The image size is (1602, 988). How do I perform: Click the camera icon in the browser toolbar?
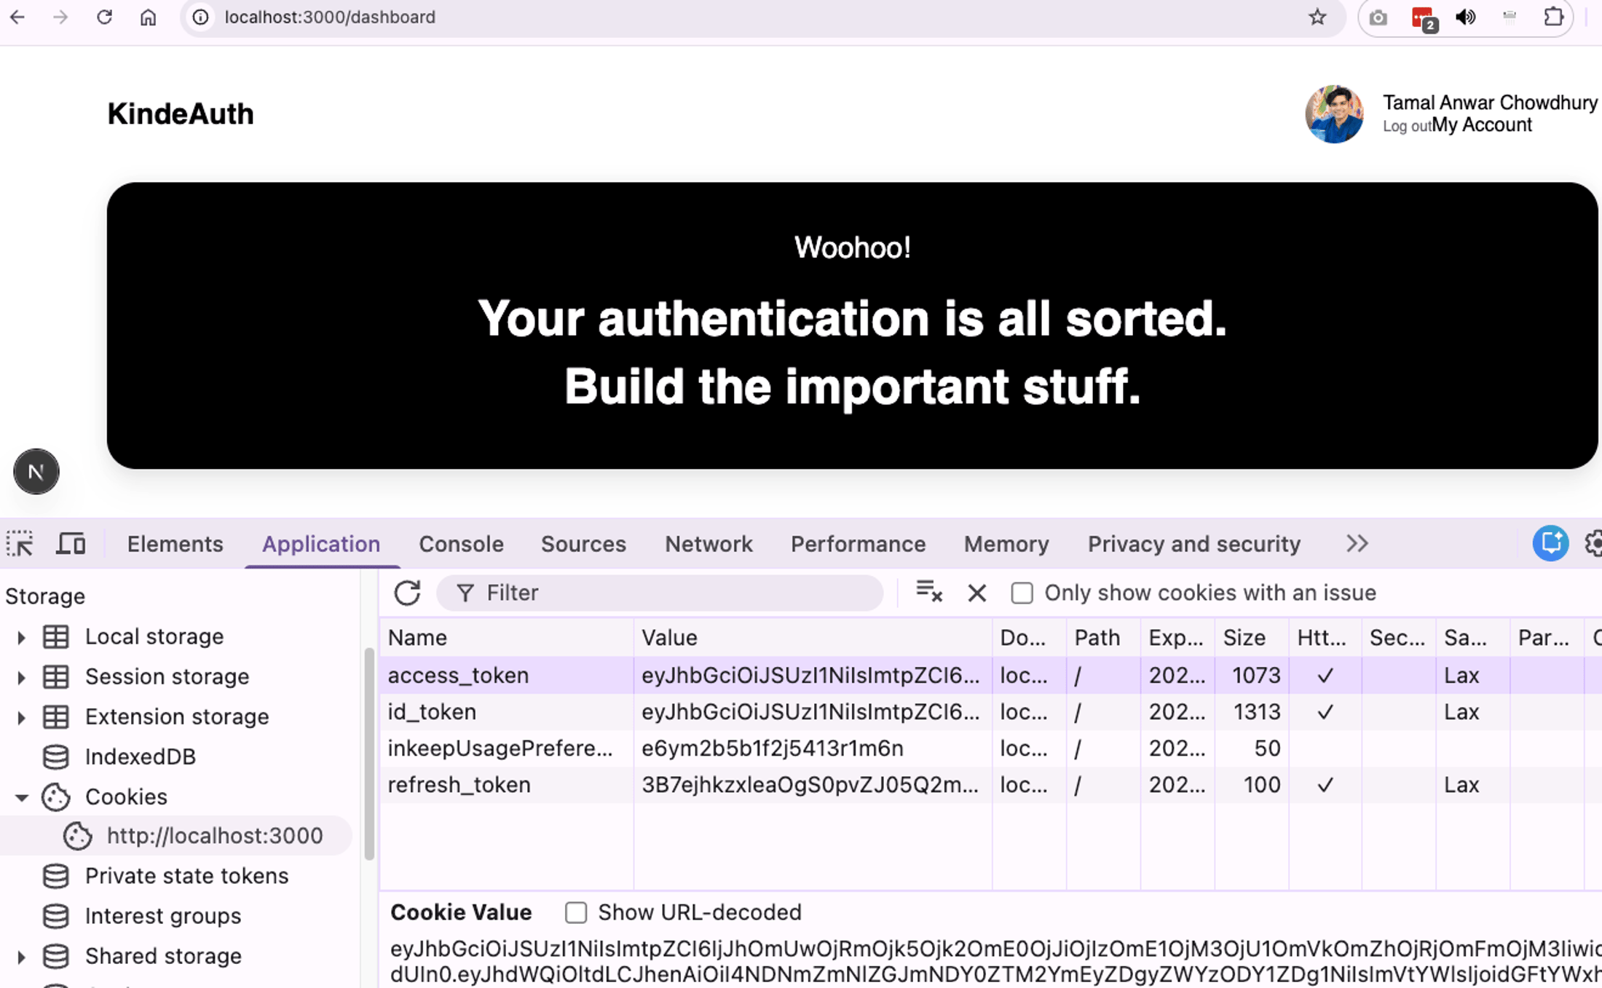coord(1377,17)
